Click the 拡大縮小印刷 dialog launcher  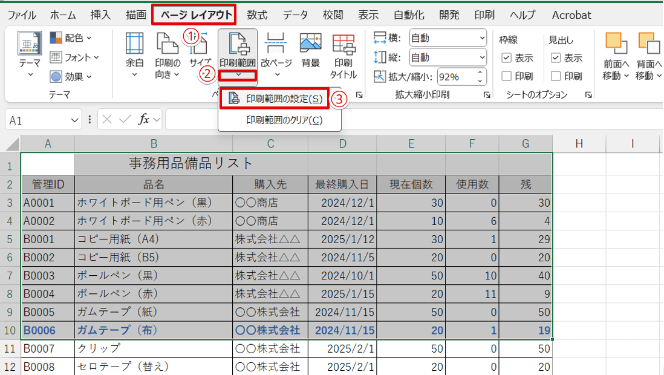point(487,96)
